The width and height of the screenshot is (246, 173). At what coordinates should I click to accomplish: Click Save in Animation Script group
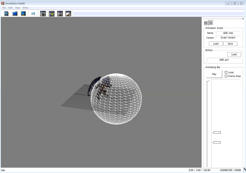point(230,44)
